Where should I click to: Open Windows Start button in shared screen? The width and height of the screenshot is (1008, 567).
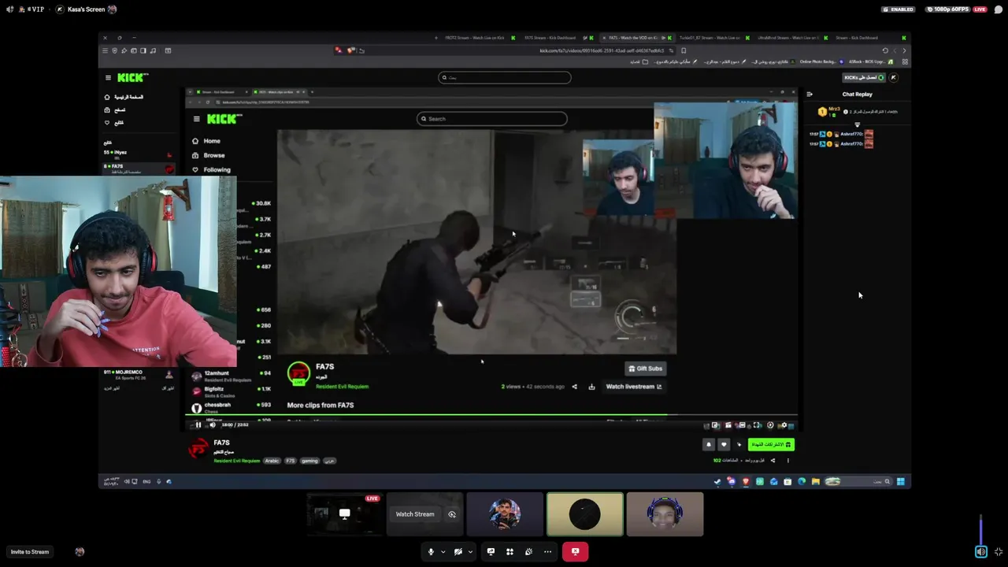(900, 482)
